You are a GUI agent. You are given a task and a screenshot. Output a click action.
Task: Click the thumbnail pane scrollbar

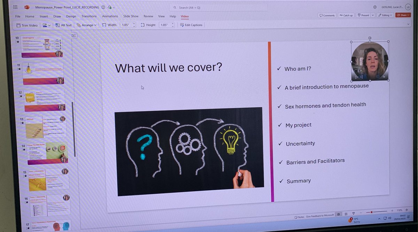point(73,129)
